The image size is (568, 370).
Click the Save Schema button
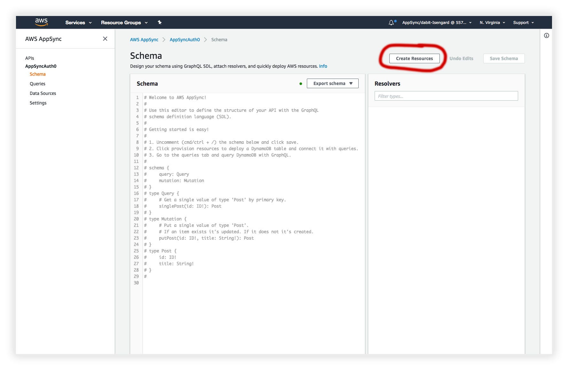coord(504,58)
